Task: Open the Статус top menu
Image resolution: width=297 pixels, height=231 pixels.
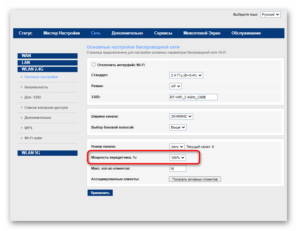Action: click(25, 33)
